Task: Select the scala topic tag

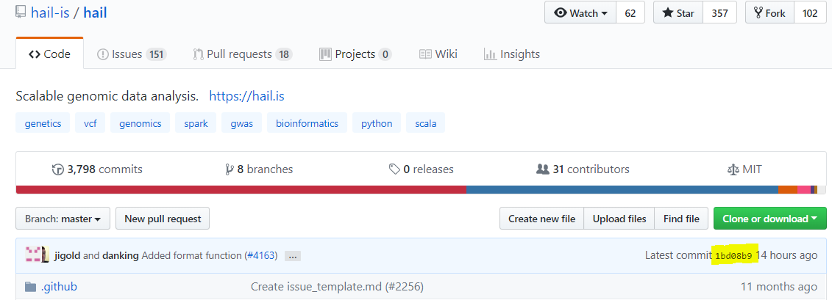Action: tap(425, 123)
